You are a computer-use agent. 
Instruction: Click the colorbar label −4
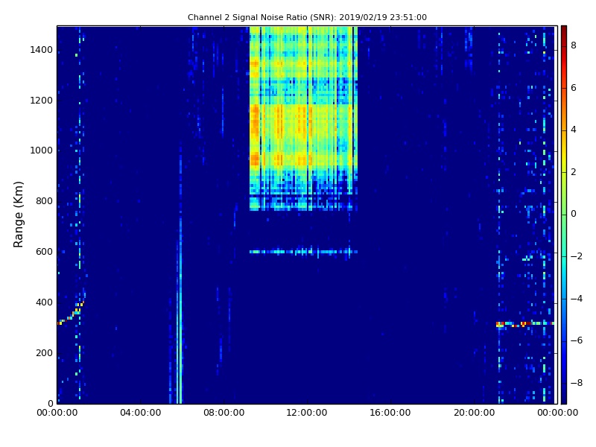pos(577,299)
